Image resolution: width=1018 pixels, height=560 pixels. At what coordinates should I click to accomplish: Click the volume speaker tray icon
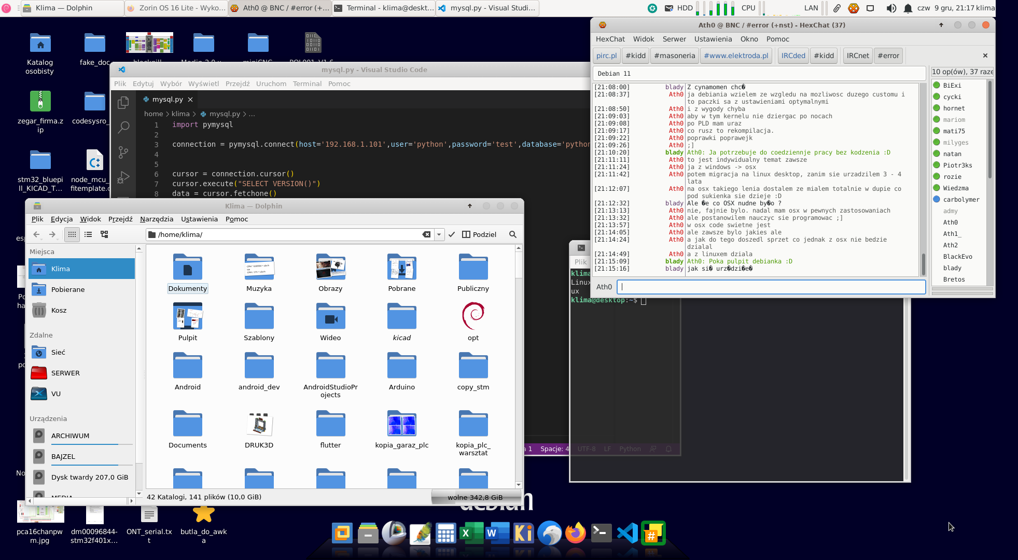click(x=890, y=8)
